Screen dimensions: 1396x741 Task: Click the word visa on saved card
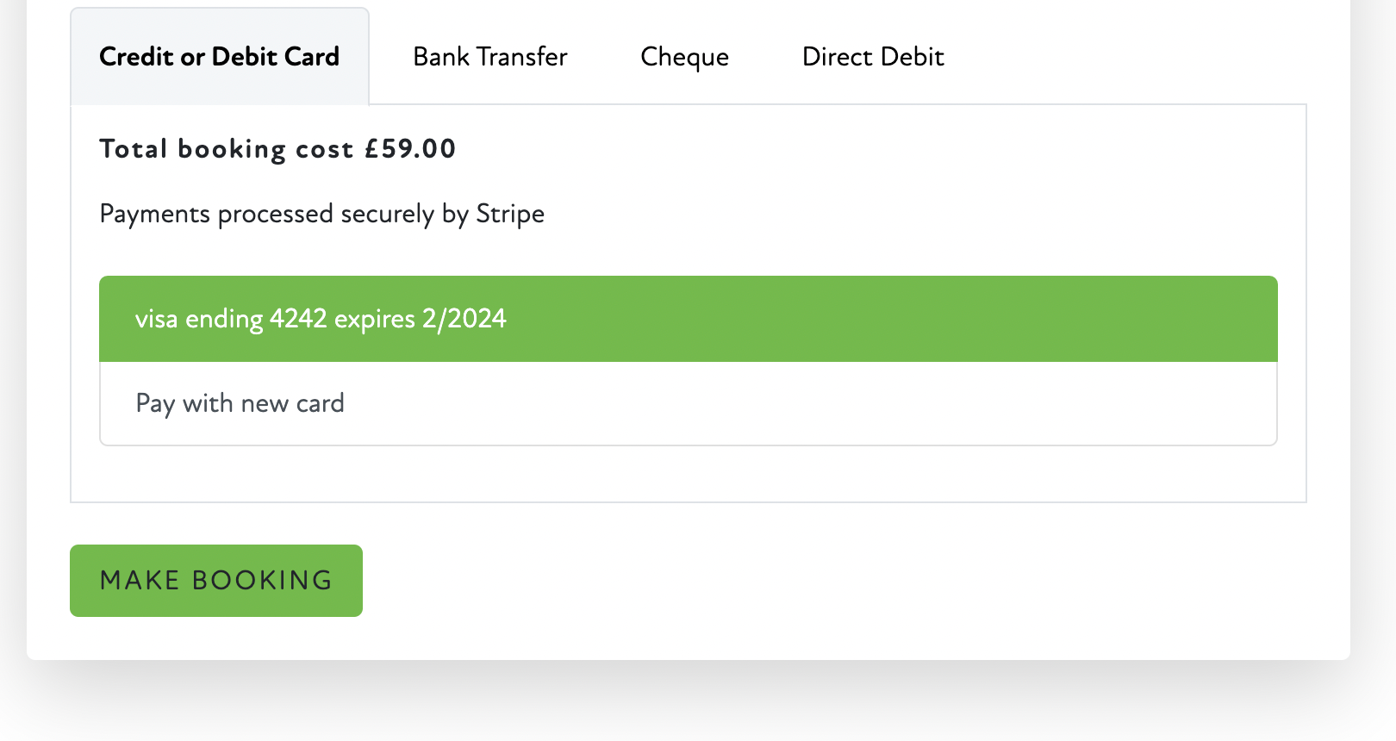(x=156, y=319)
